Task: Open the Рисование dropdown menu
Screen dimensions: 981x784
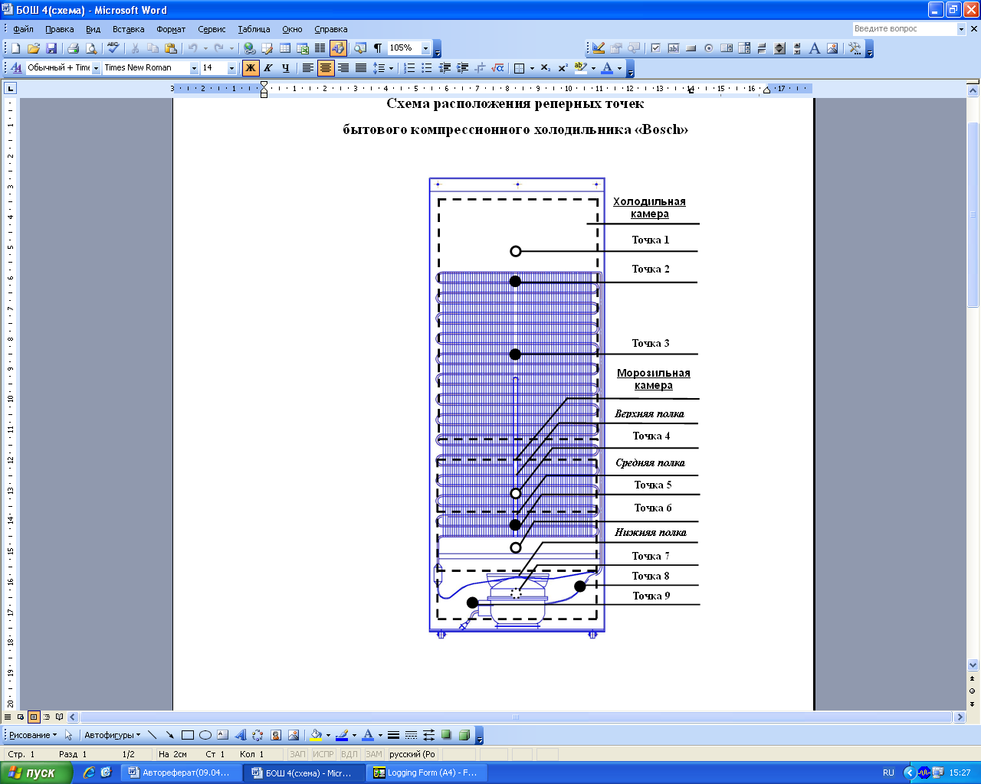Action: (x=32, y=735)
